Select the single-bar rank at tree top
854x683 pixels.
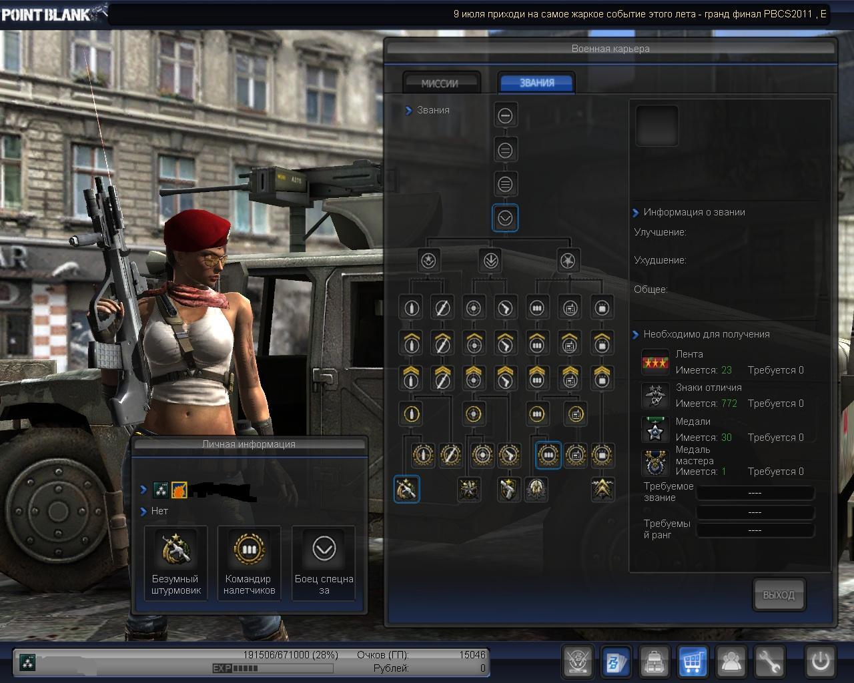tap(505, 115)
